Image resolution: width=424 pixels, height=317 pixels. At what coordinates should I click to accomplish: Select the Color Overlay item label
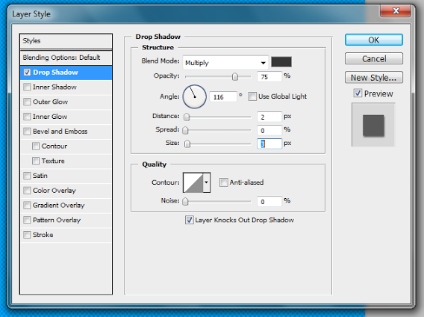[x=54, y=191]
